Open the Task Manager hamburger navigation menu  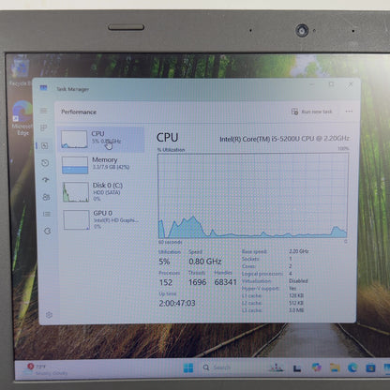(x=44, y=111)
